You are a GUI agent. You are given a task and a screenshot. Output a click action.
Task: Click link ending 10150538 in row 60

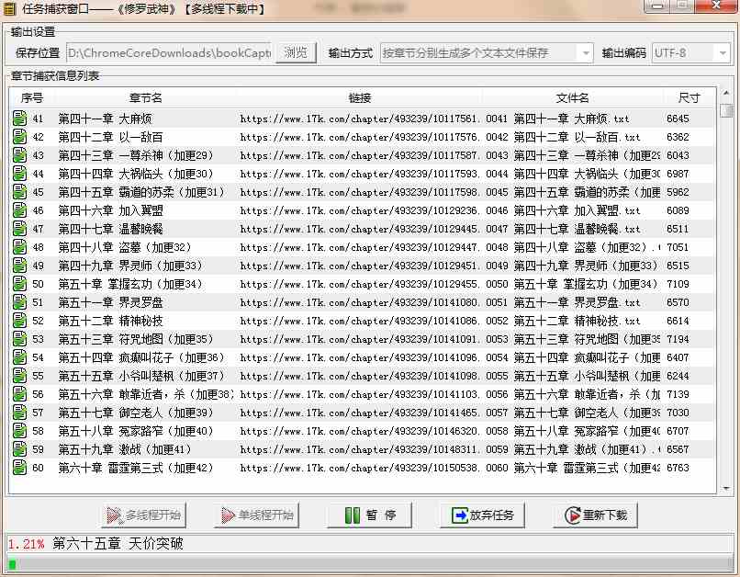[360, 468]
